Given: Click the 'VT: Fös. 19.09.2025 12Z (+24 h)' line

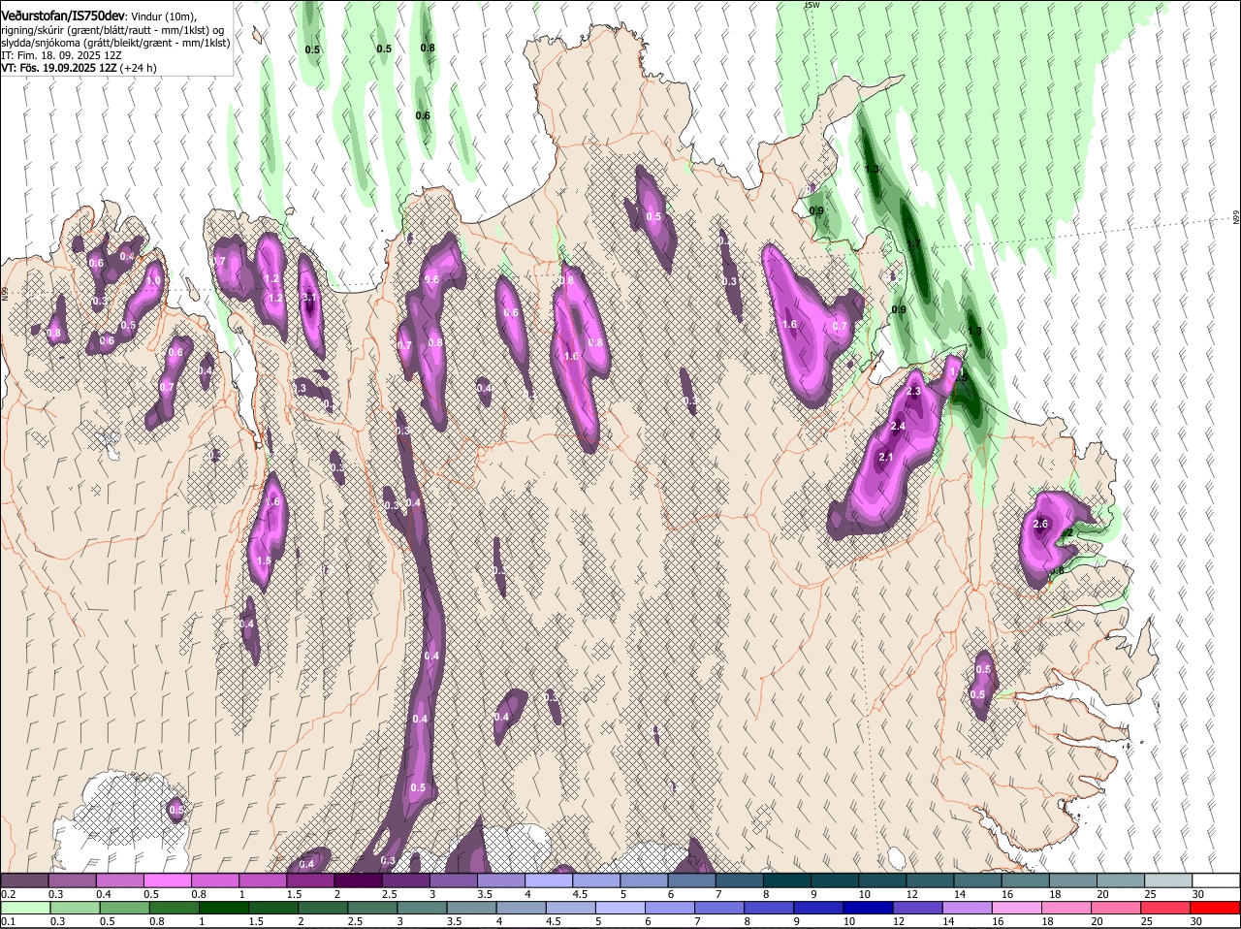Looking at the screenshot, I should pyautogui.click(x=79, y=68).
